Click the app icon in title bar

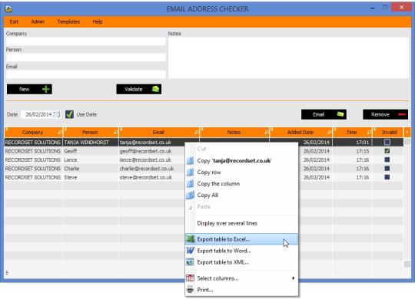pos(8,9)
